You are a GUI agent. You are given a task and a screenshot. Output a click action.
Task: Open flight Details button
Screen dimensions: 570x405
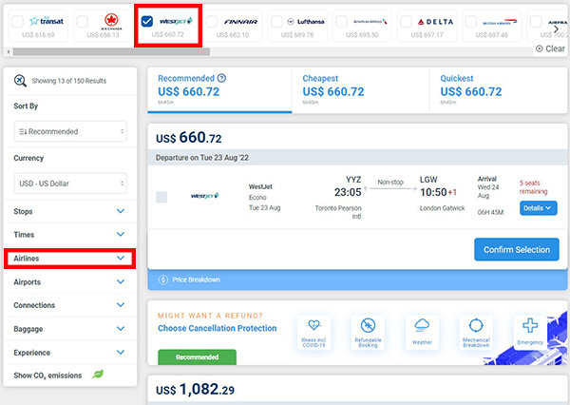(x=538, y=208)
